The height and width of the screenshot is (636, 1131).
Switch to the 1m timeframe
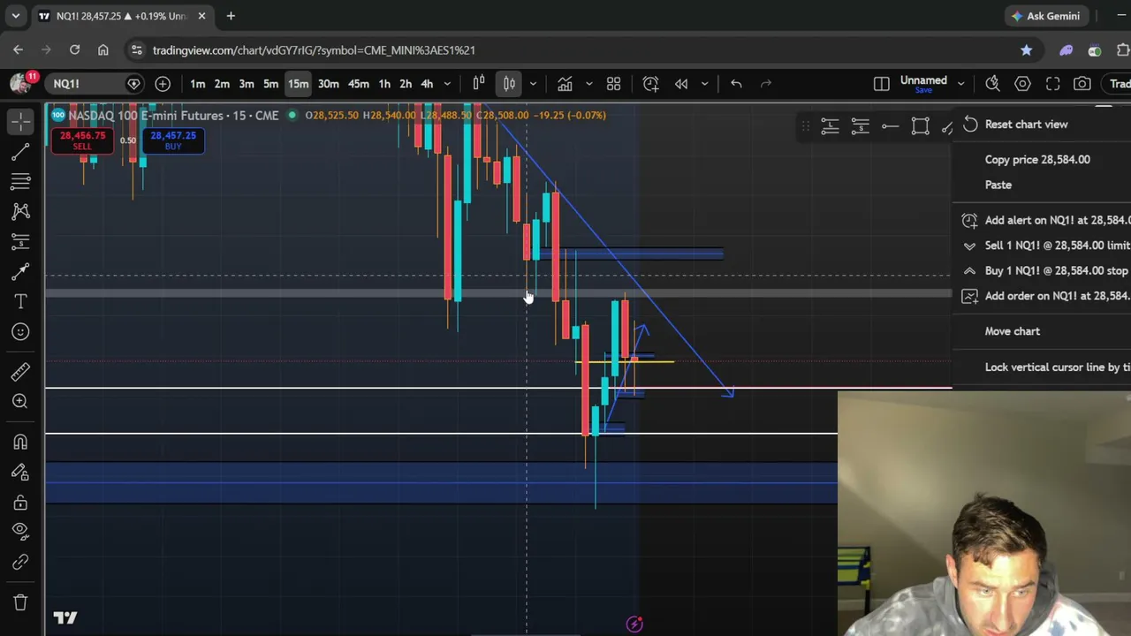tap(198, 84)
